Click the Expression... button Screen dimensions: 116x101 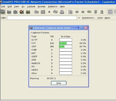(x=89, y=18)
